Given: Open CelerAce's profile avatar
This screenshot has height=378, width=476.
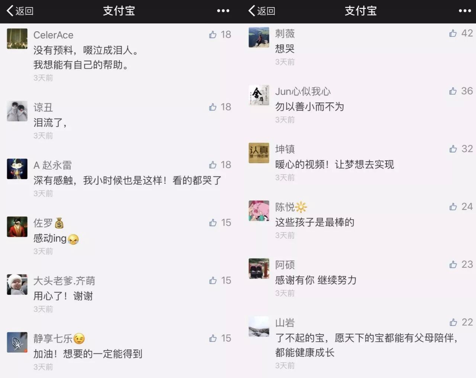Looking at the screenshot, I should 17,39.
